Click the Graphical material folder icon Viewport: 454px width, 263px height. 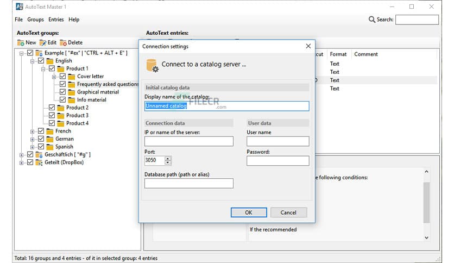coord(72,92)
